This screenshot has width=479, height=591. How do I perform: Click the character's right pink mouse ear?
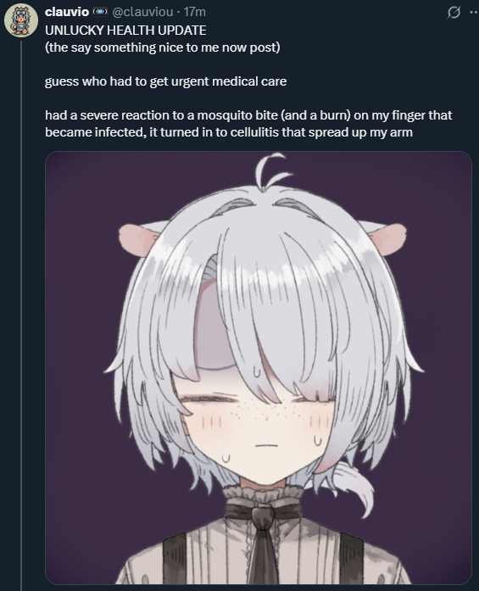387,238
